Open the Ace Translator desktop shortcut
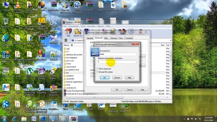Screen dimensions: 217x122 click(x=6, y=40)
